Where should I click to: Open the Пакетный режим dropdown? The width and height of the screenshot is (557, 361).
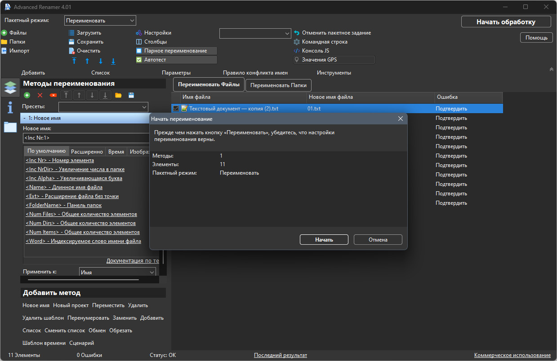point(100,21)
